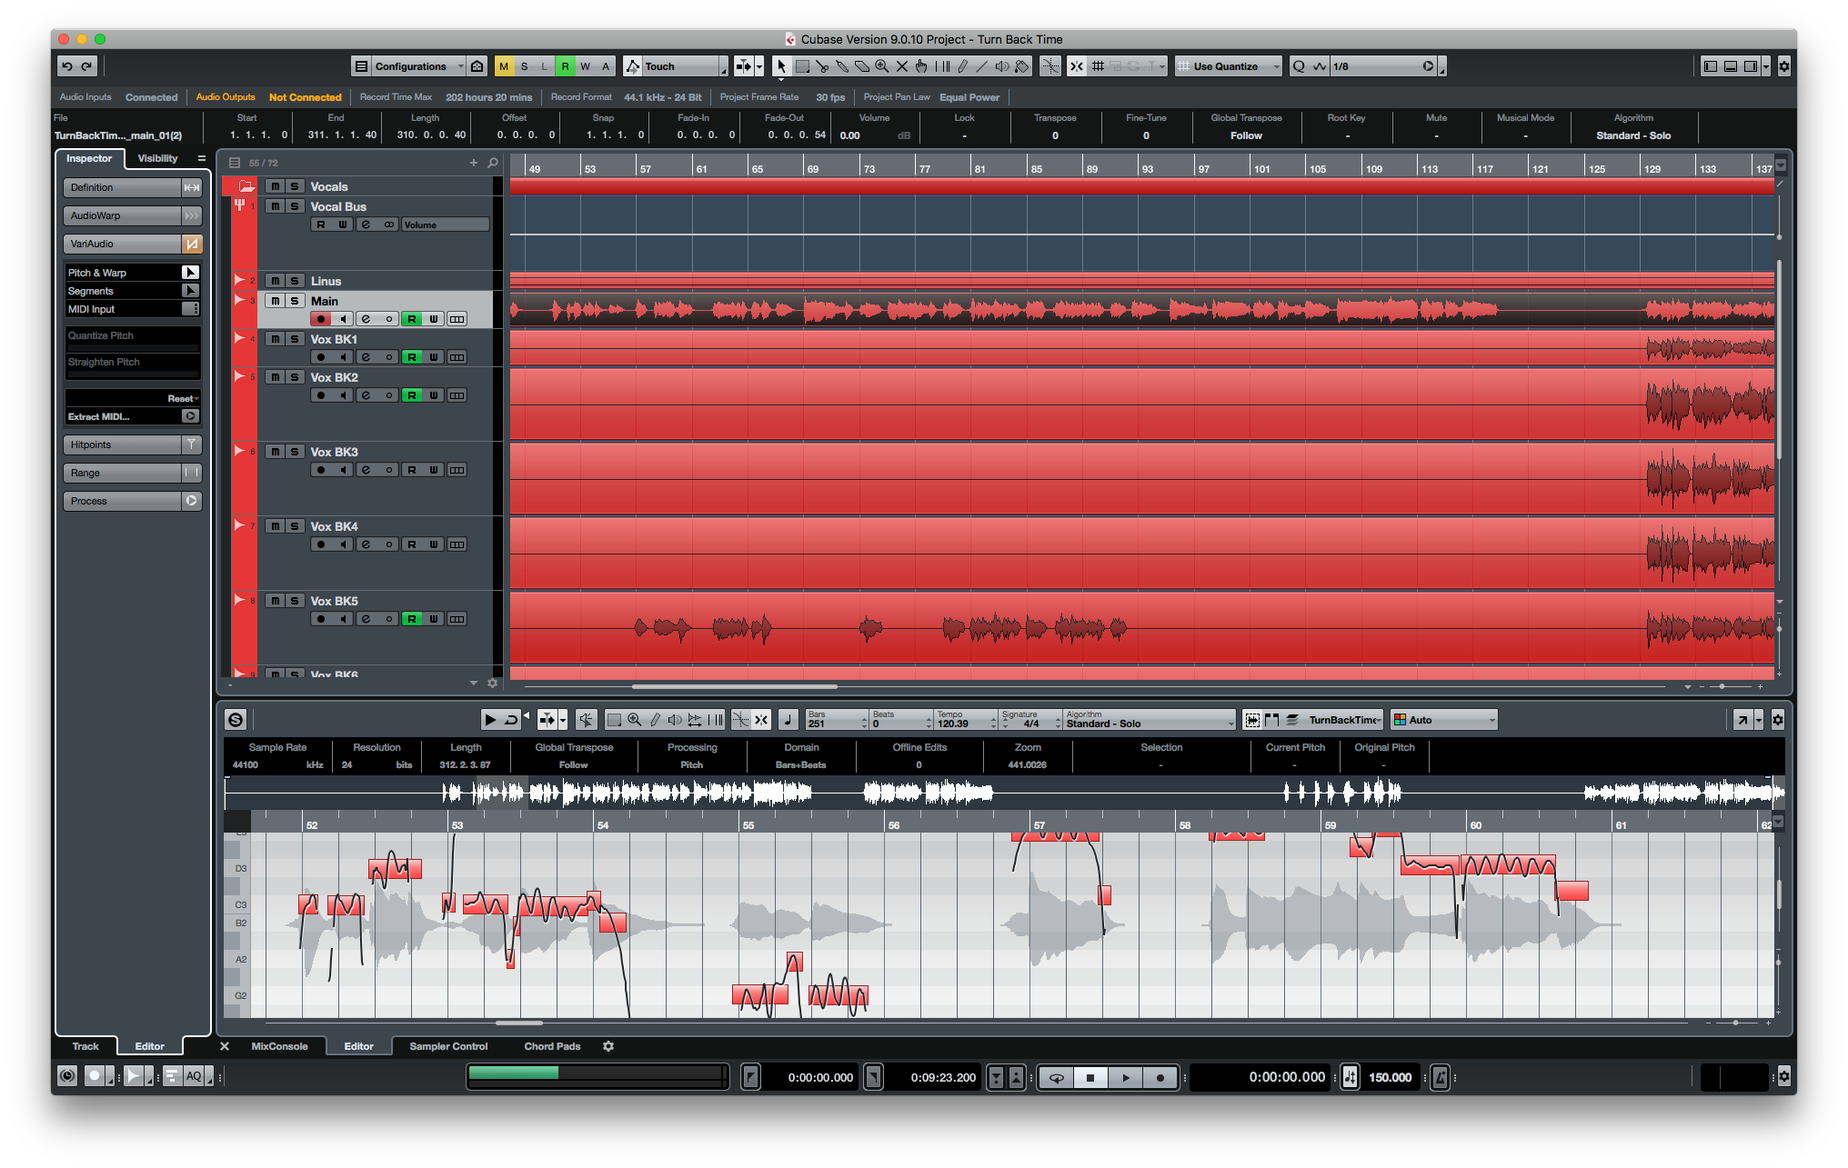Click the Extract MIDI icon

coord(190,416)
